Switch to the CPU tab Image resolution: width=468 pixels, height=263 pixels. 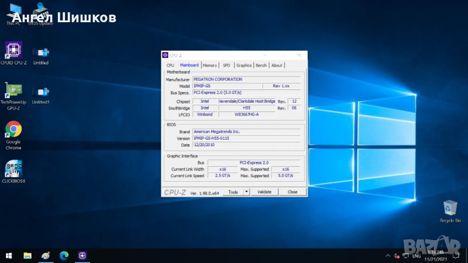click(x=170, y=65)
